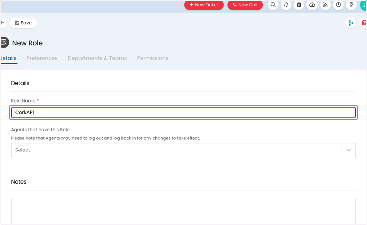Open the search magnifier icon

tap(273, 5)
